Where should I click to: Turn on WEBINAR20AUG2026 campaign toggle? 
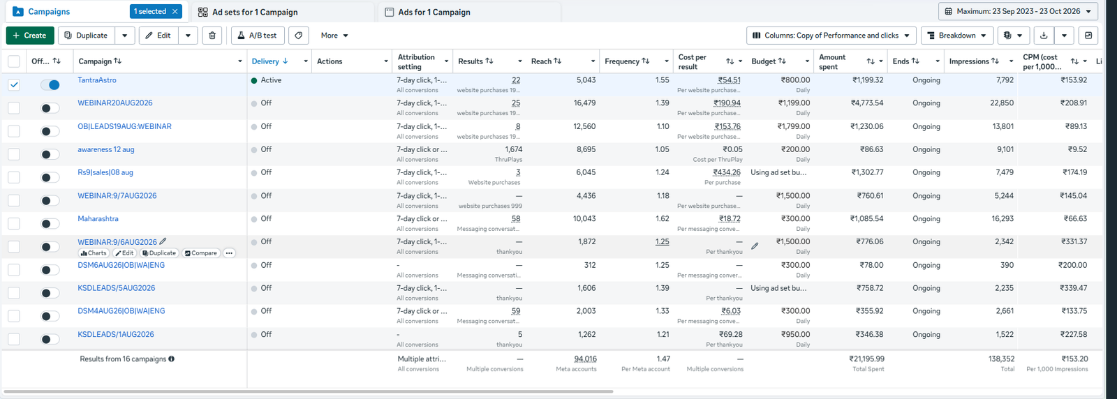pyautogui.click(x=50, y=108)
